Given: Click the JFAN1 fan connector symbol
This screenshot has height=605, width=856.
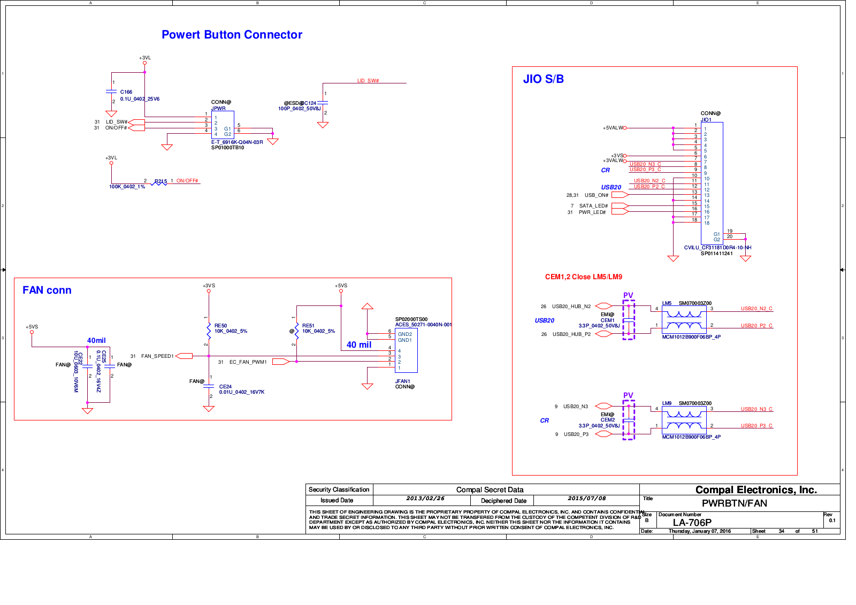Looking at the screenshot, I should (406, 350).
